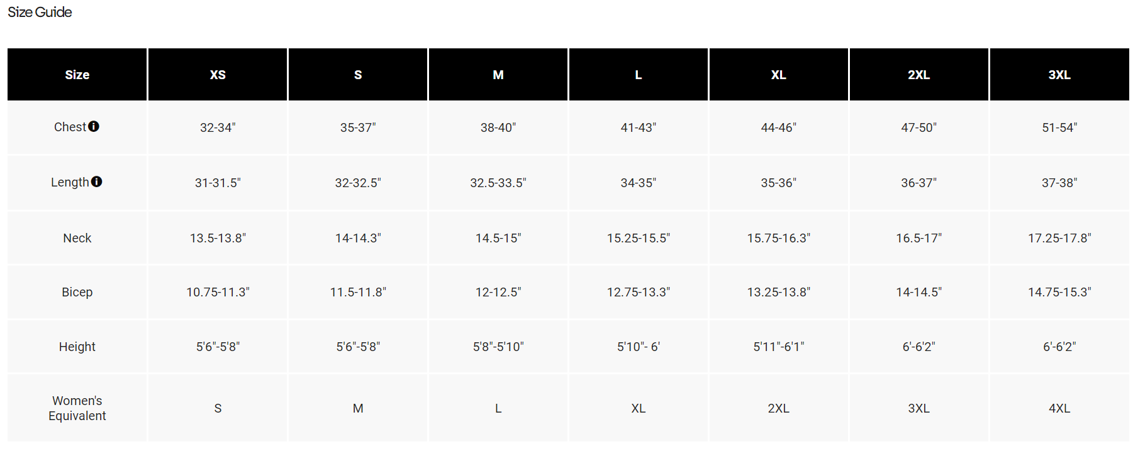The height and width of the screenshot is (449, 1133).
Task: Select the XS column header
Action: (x=218, y=75)
